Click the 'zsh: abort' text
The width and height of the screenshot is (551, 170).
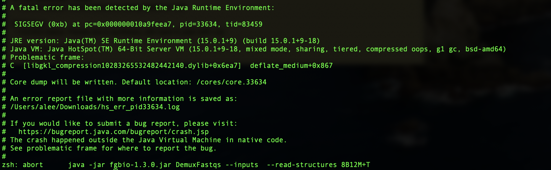click(x=22, y=165)
